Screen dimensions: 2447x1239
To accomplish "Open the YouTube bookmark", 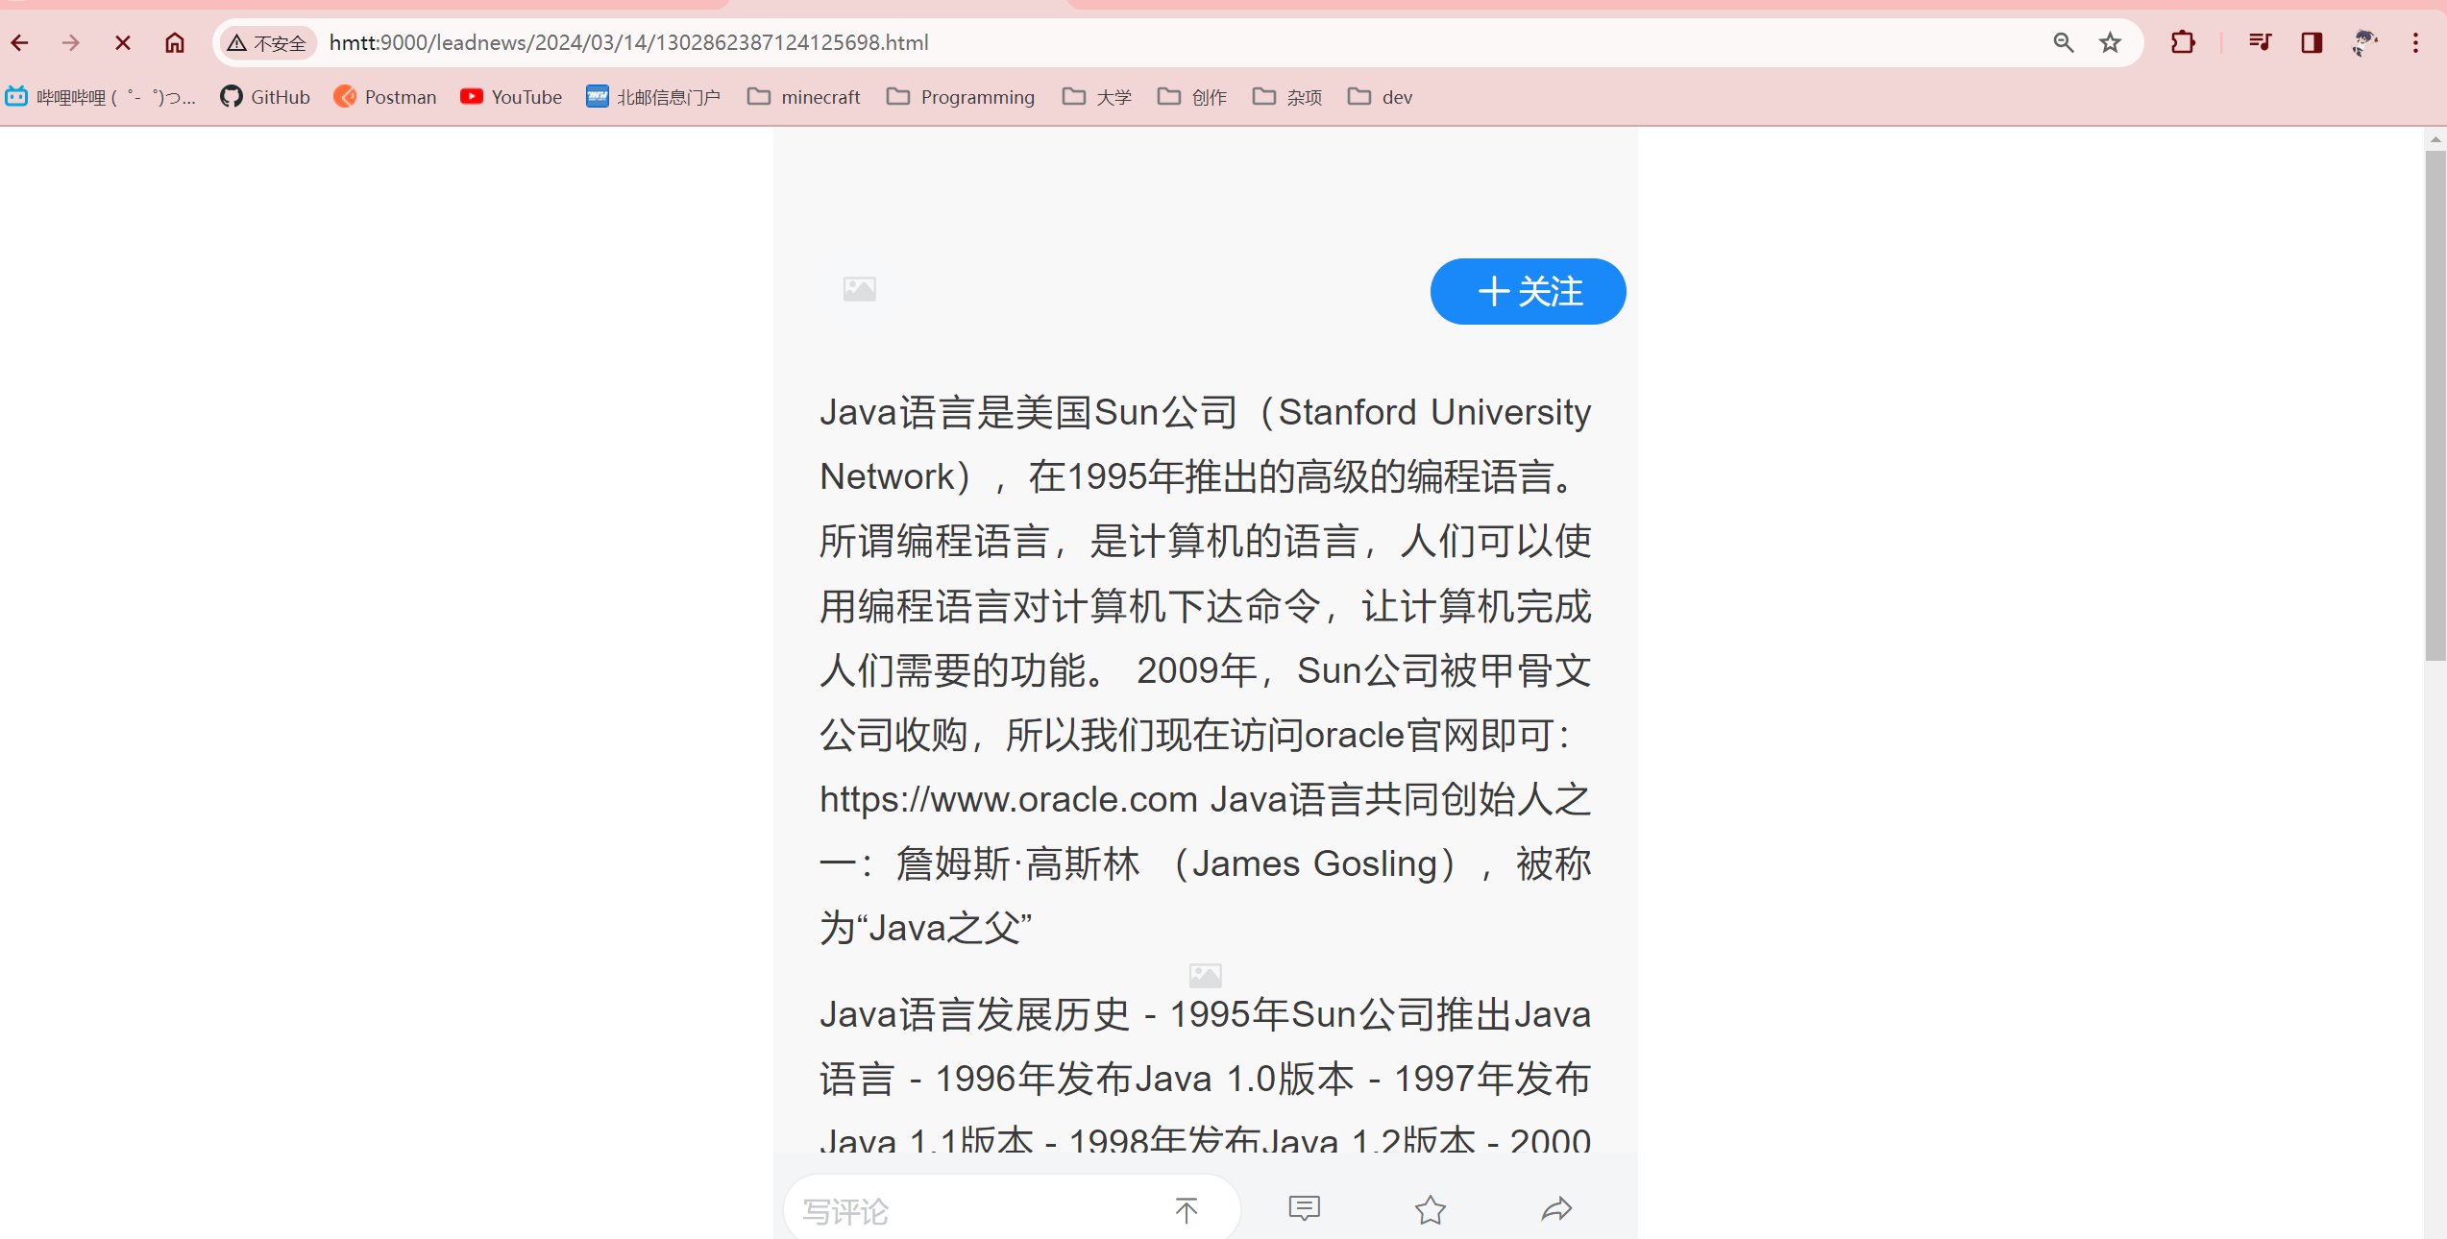I will pyautogui.click(x=511, y=97).
